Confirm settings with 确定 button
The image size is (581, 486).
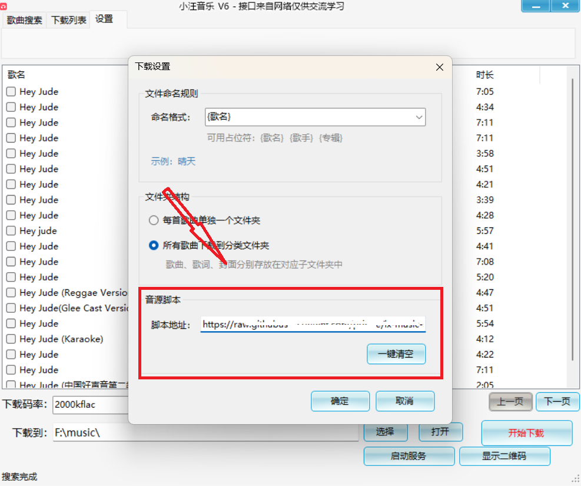pyautogui.click(x=340, y=401)
